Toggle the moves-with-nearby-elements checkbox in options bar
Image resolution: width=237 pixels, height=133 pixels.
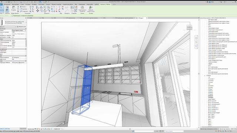point(13,16)
